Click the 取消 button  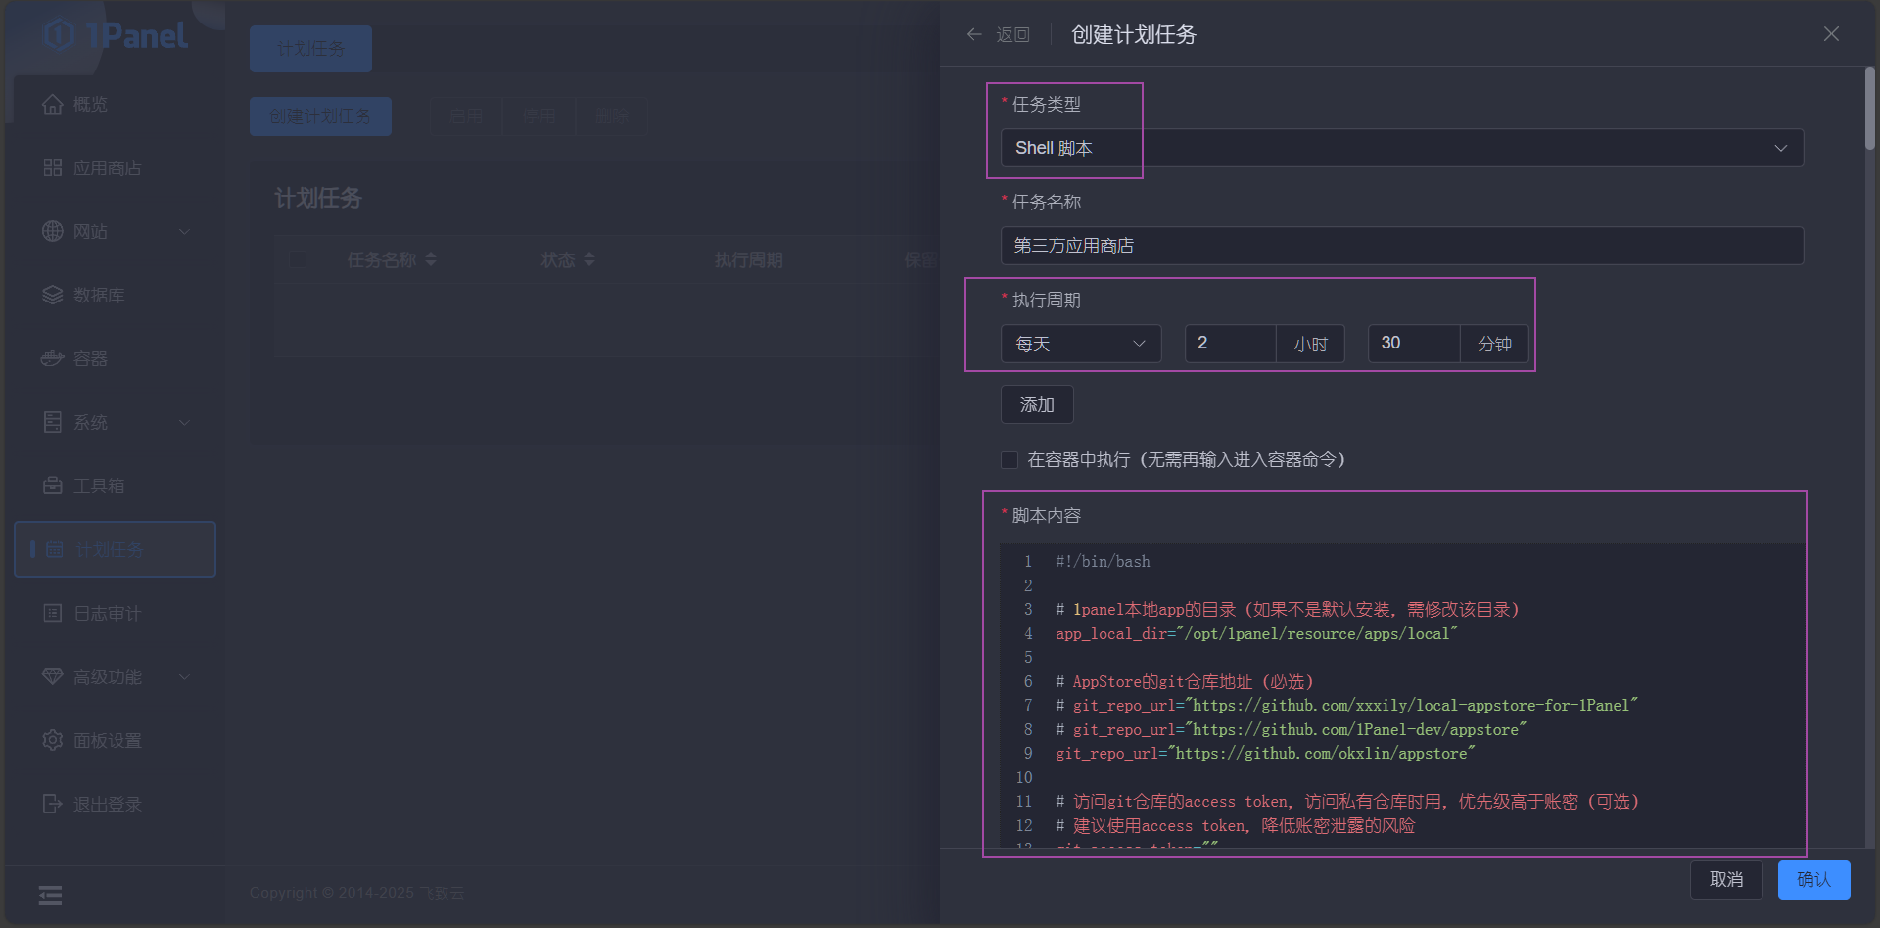pyautogui.click(x=1726, y=879)
